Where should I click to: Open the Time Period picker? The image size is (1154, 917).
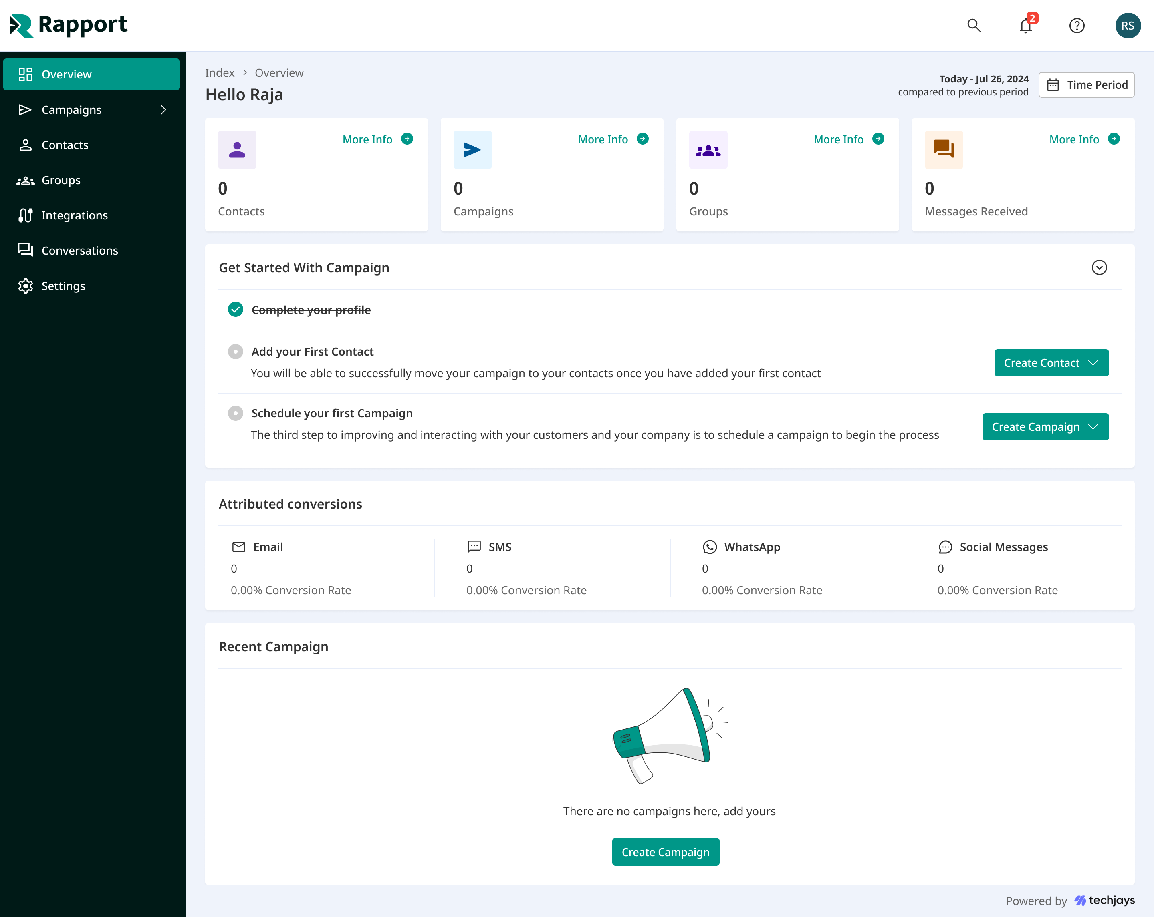[x=1086, y=84]
